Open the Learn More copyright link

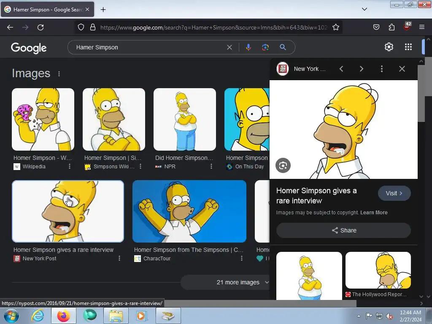click(374, 213)
